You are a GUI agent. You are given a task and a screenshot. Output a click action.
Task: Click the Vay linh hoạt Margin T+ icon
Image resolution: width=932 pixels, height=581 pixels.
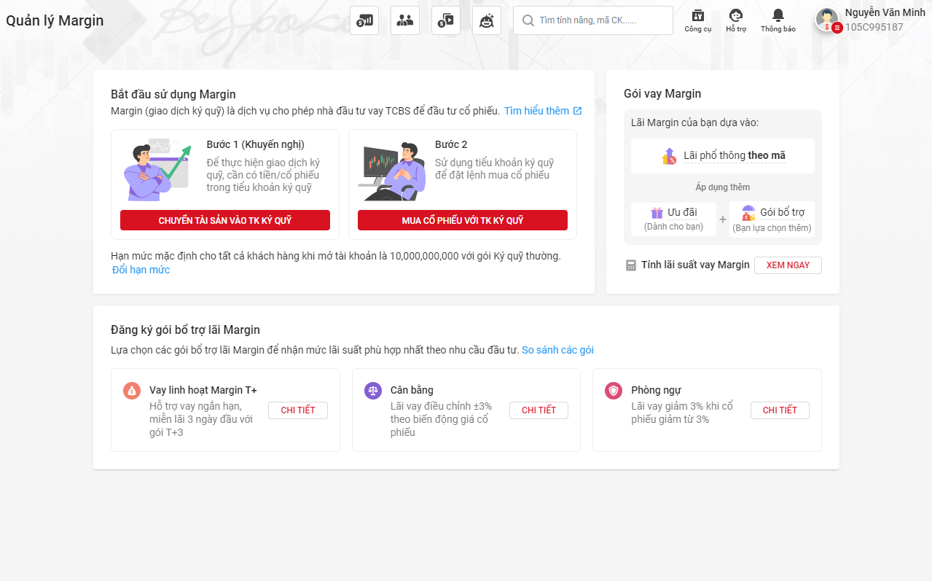[x=132, y=391]
